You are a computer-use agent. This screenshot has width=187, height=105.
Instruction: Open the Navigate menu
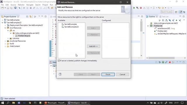pos(30,5)
